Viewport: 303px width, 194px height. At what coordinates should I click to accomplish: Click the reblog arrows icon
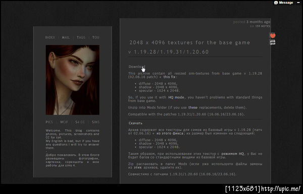(x=273, y=43)
